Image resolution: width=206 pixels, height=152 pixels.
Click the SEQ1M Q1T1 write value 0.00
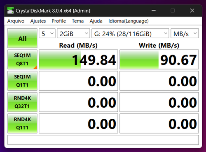(159, 81)
